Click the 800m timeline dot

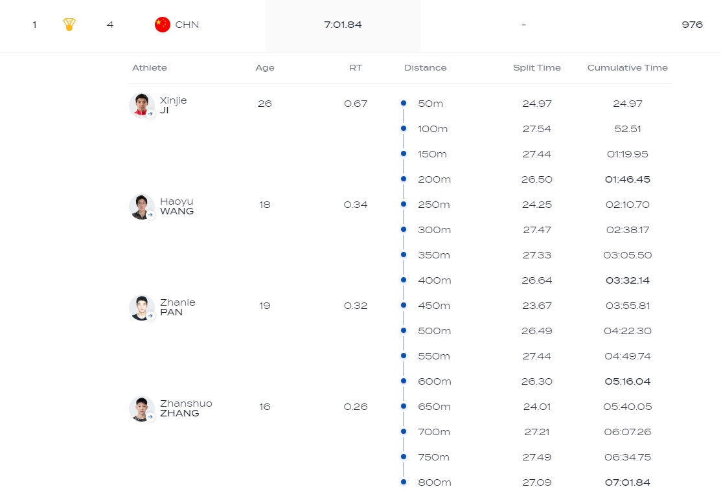pos(404,482)
